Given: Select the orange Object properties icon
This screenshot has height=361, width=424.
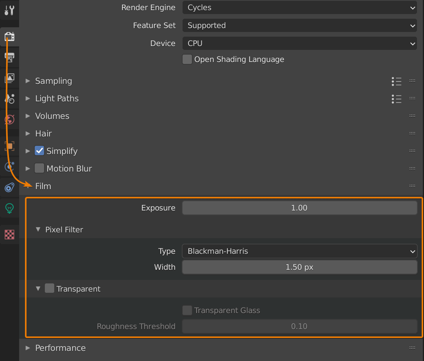Looking at the screenshot, I should (x=9, y=146).
